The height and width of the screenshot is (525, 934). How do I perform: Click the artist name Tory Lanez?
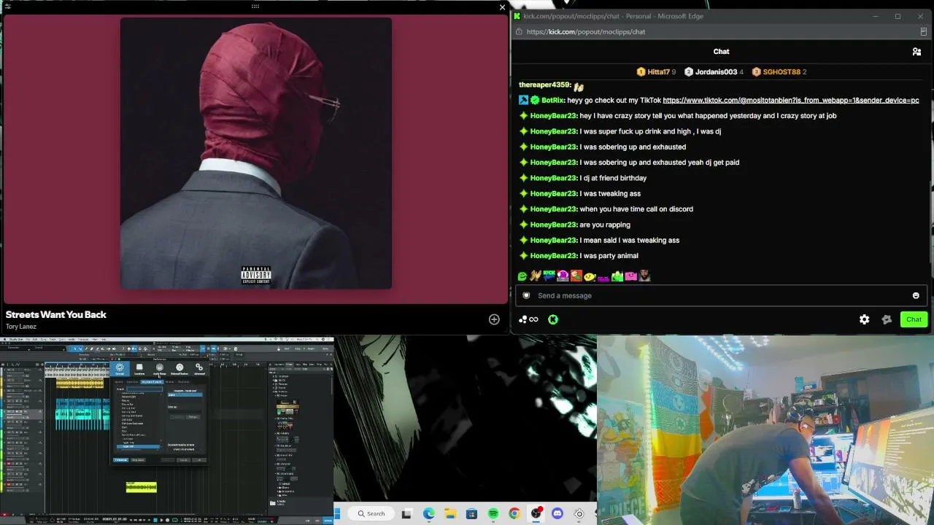[21, 327]
